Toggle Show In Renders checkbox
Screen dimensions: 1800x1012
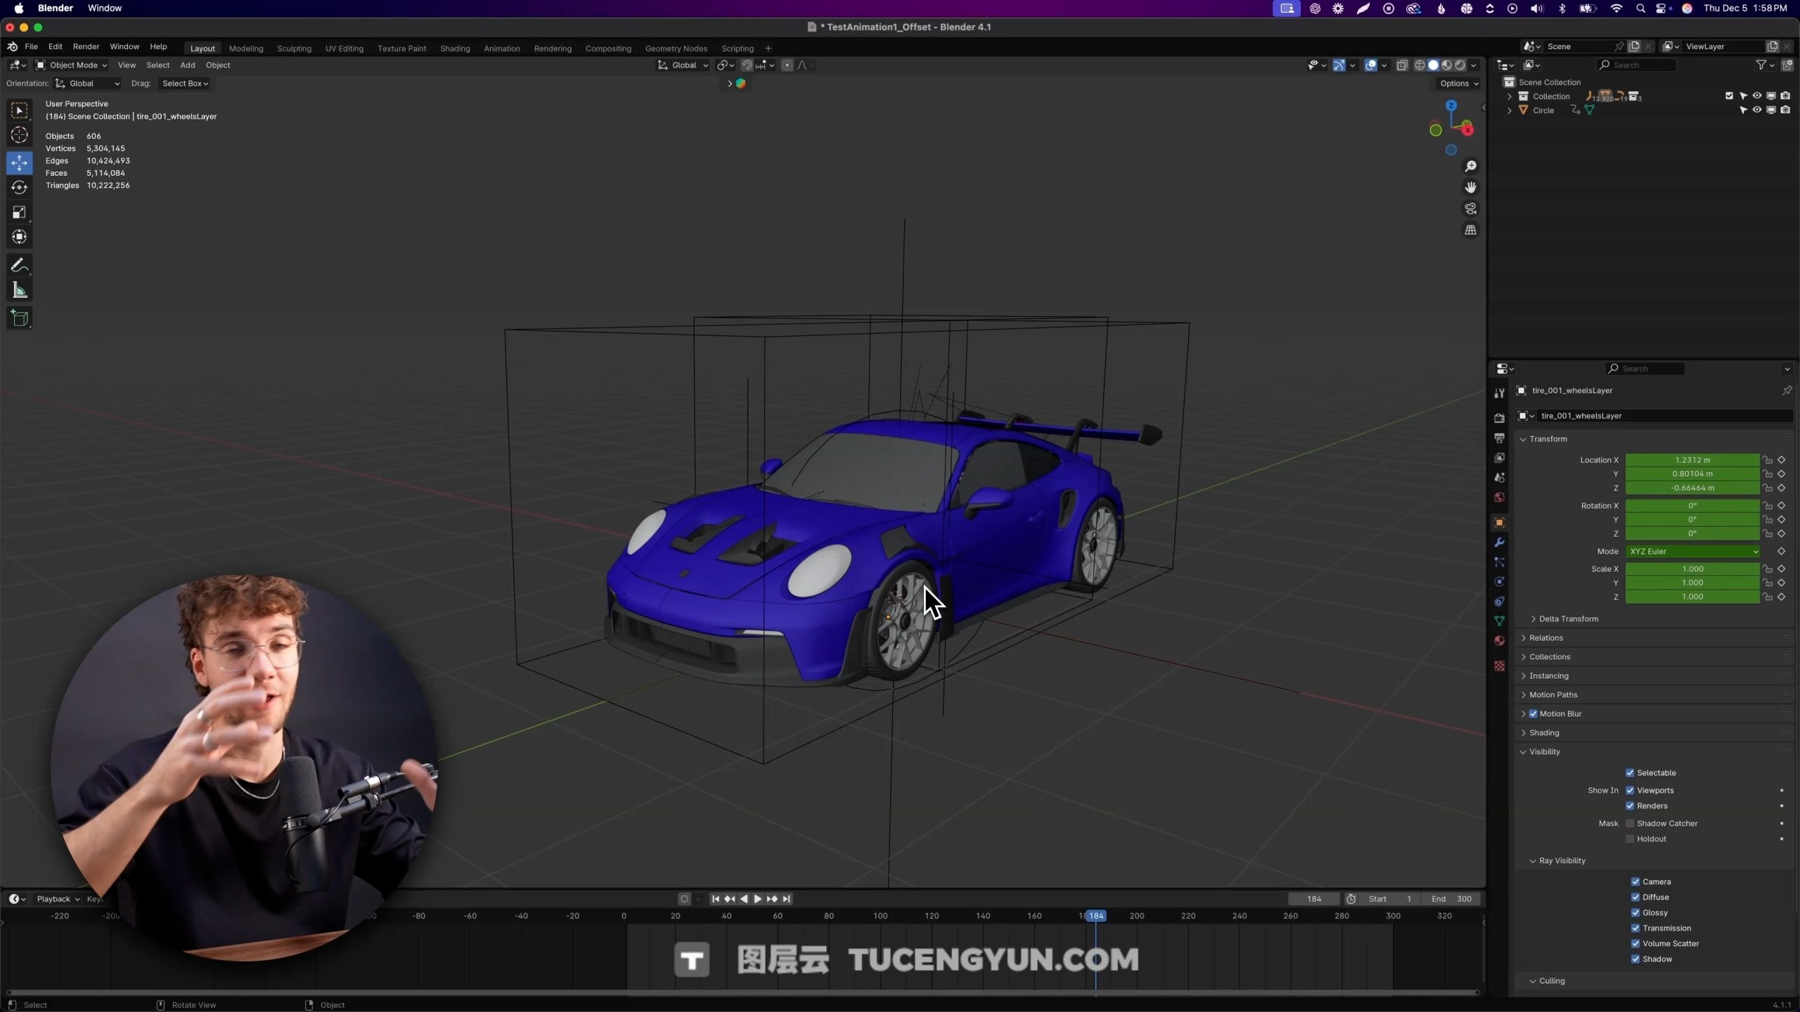tap(1630, 805)
